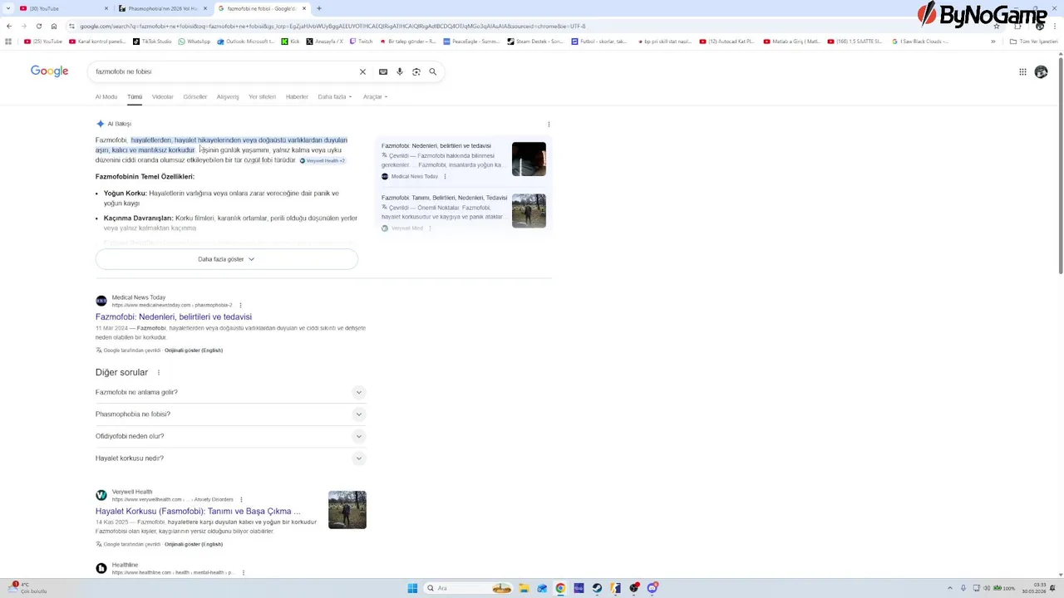Open AI overview three-dot options menu
1064x598 pixels.
pos(549,124)
